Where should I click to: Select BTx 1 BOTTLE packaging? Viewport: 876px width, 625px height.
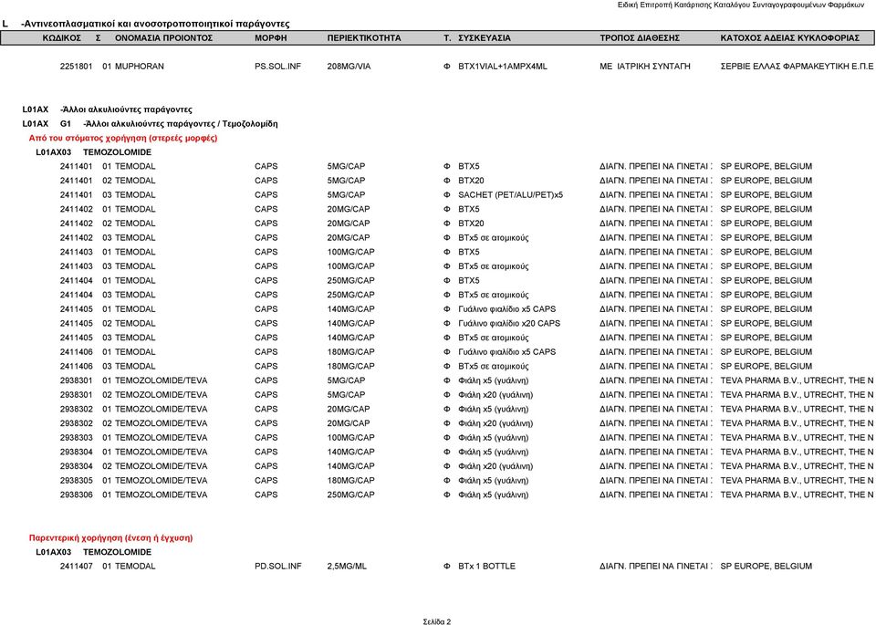click(x=486, y=567)
